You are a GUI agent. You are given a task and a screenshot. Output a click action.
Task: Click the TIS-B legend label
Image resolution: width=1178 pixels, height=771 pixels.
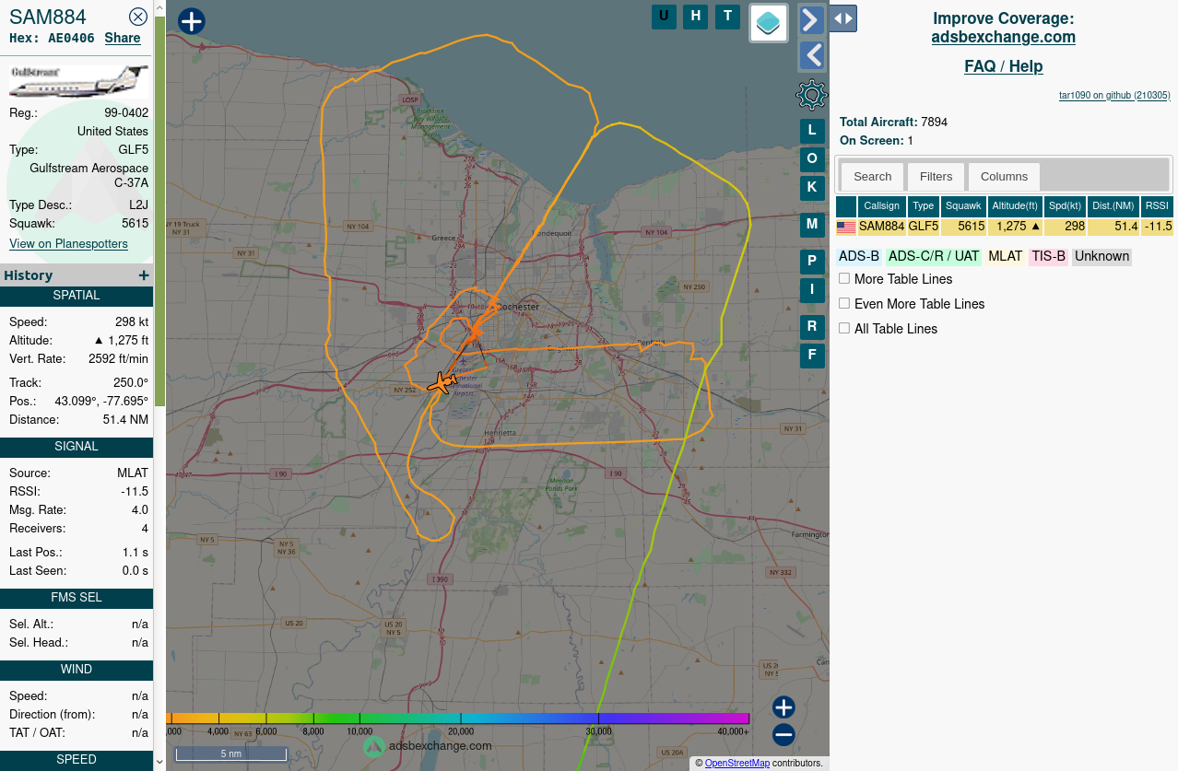1049,256
